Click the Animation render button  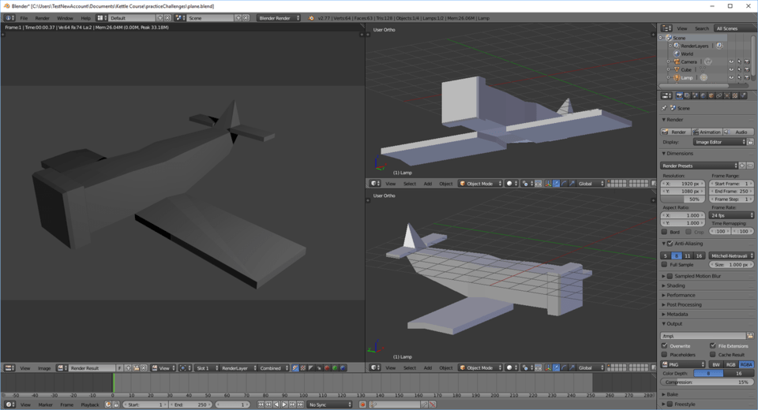pyautogui.click(x=707, y=132)
